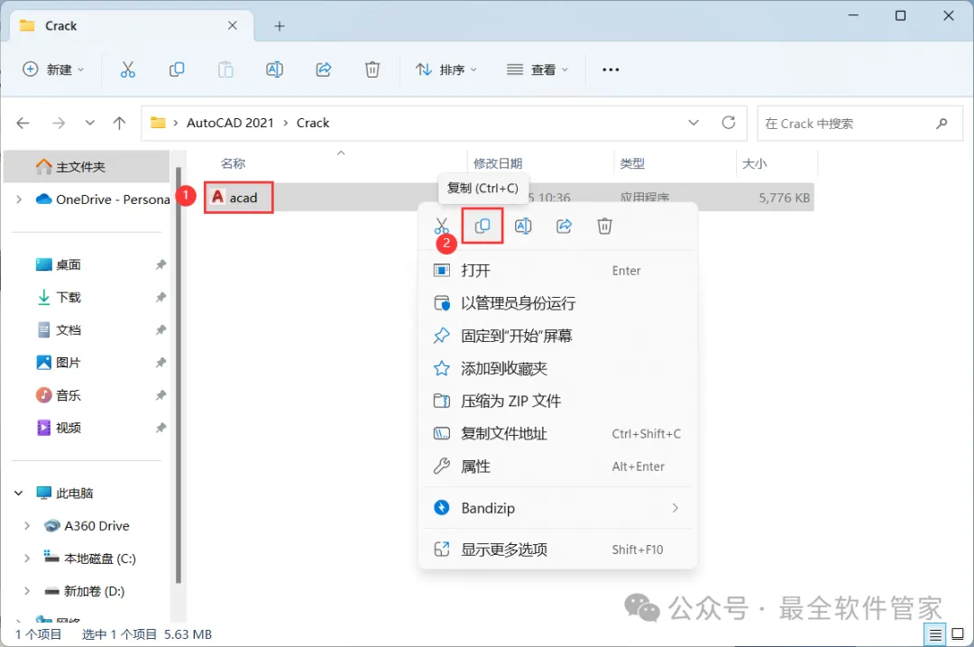Switch to details view in the status bar

(935, 634)
